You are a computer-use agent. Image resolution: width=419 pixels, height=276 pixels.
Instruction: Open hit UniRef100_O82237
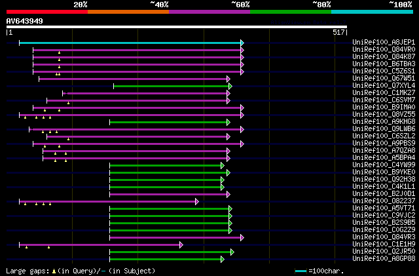(384, 201)
